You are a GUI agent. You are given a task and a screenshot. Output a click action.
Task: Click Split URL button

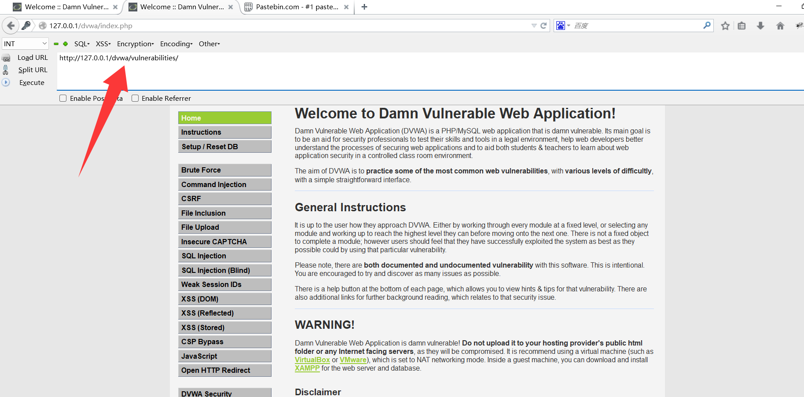click(x=33, y=70)
